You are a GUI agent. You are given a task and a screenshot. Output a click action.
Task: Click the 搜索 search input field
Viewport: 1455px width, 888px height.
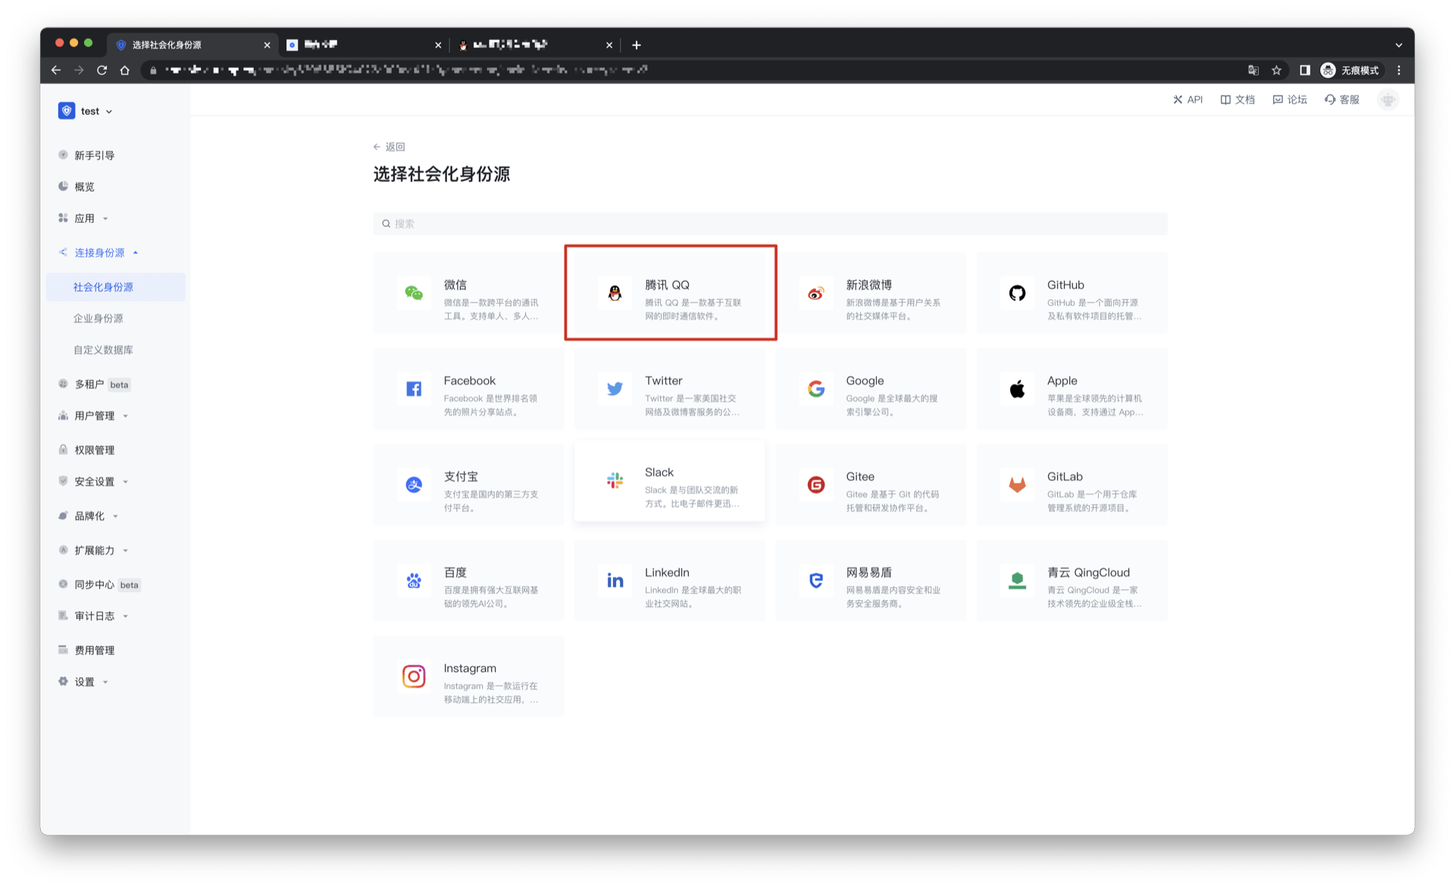click(769, 224)
